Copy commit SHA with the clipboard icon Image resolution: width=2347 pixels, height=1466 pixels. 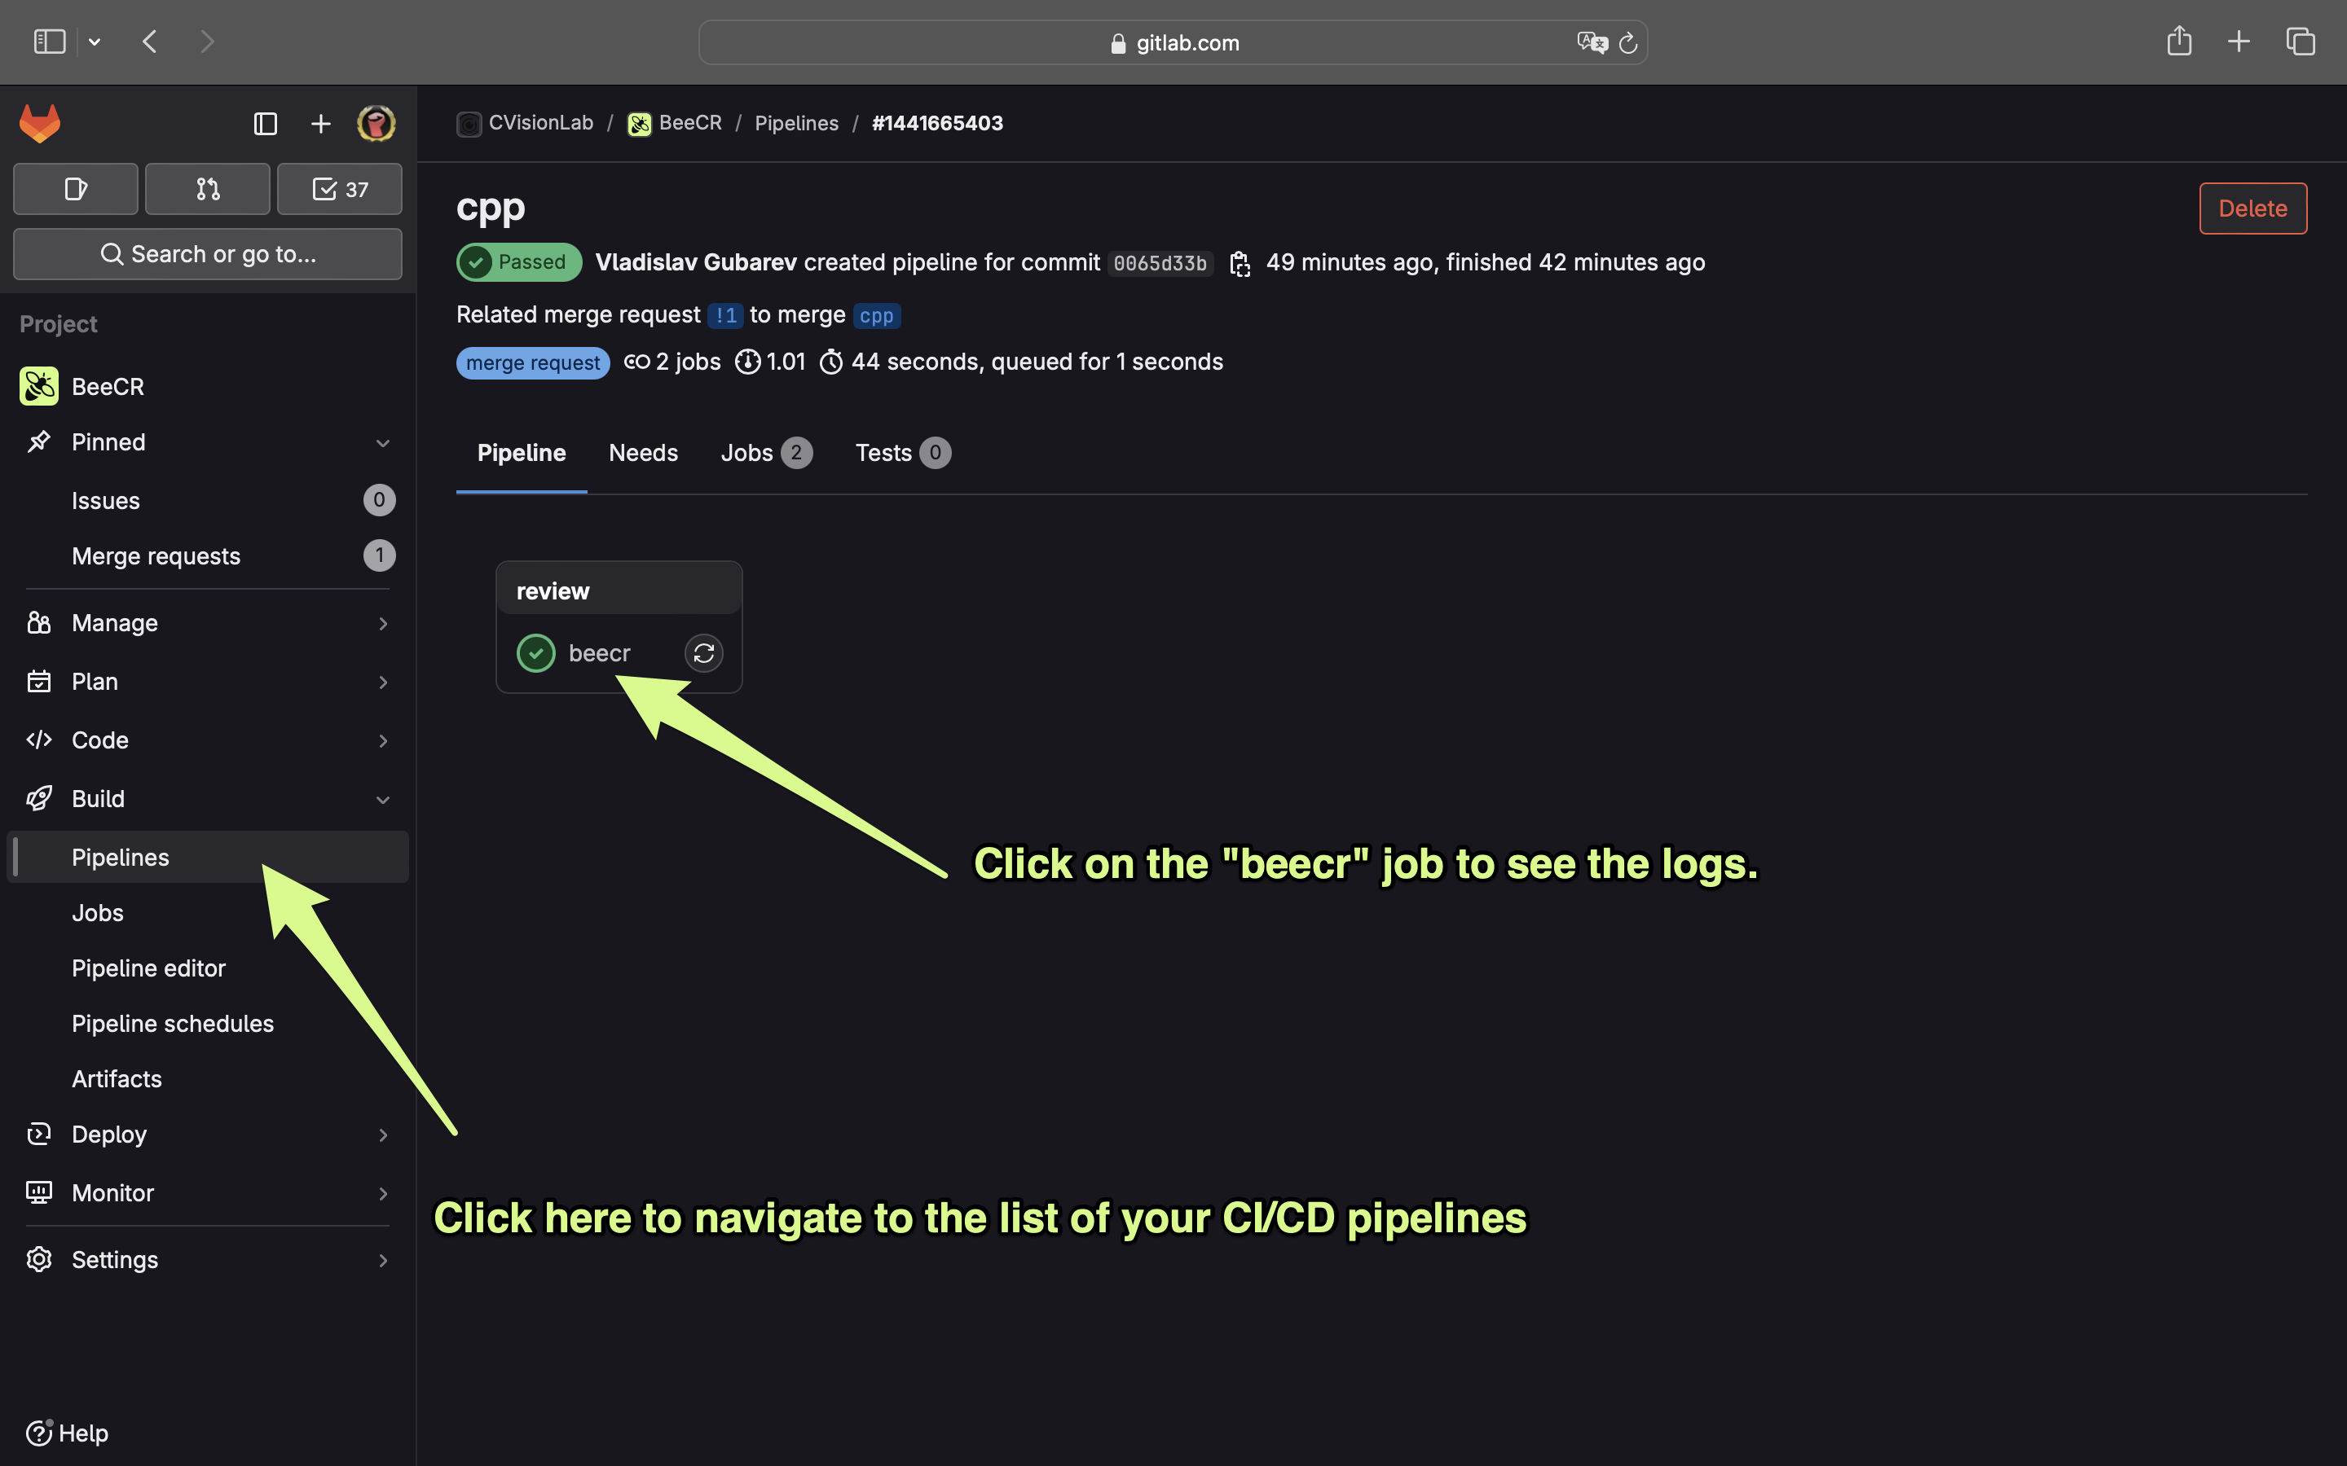1240,264
